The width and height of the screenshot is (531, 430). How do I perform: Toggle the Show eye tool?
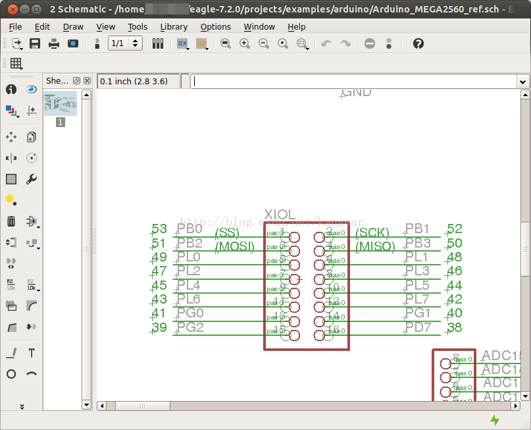click(32, 90)
